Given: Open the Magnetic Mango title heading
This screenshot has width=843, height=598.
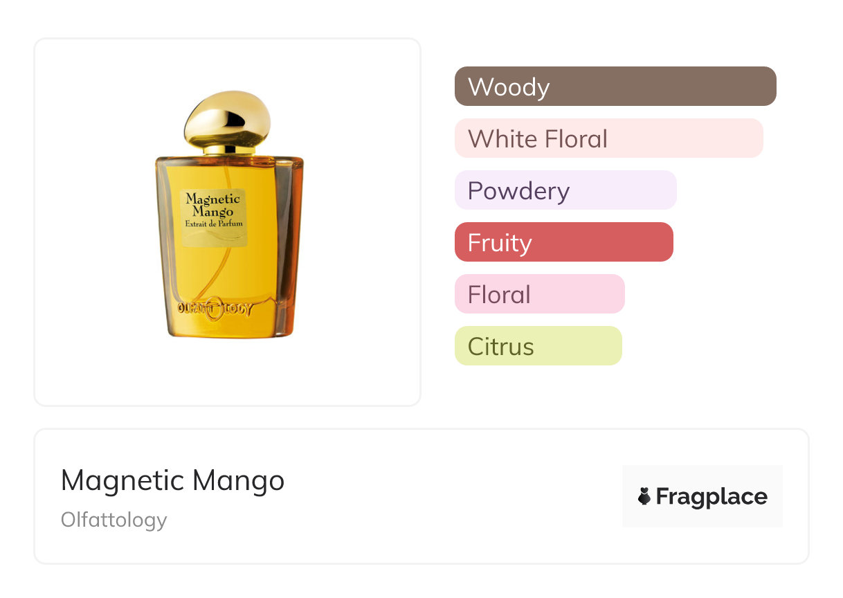Looking at the screenshot, I should click(172, 480).
